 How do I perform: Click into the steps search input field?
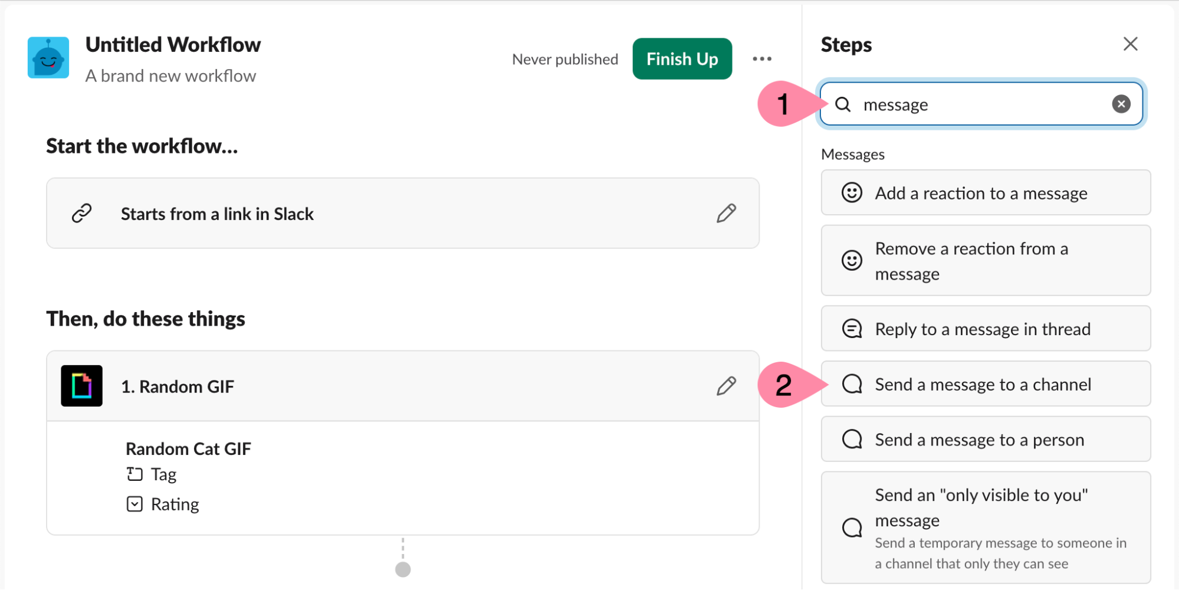click(x=979, y=104)
